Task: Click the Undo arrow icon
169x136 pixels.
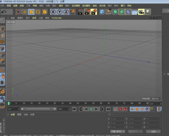Action: [x=4, y=12]
